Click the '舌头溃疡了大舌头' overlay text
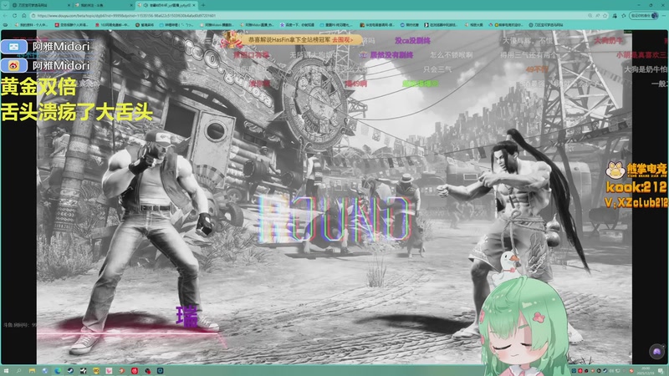Screen dimensions: 669x376 (x=77, y=112)
